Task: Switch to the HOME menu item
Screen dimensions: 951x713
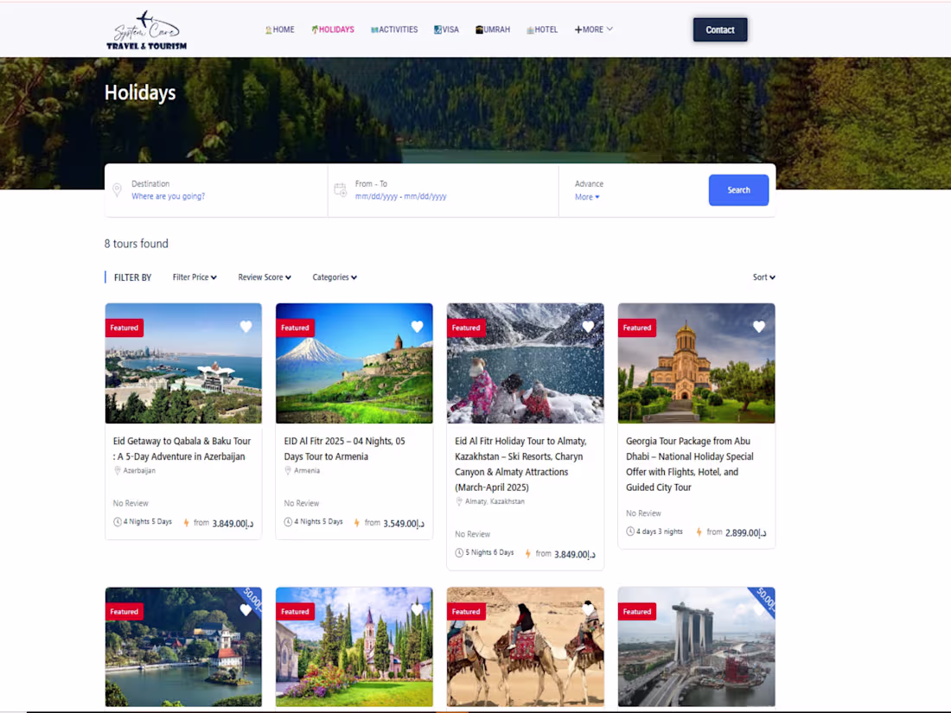Action: pyautogui.click(x=279, y=29)
